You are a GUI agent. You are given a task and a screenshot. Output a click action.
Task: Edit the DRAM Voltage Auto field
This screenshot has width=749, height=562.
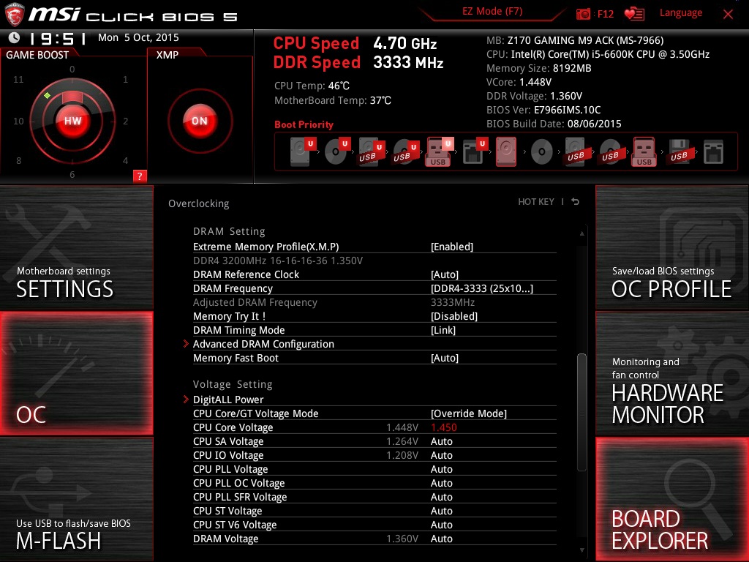pyautogui.click(x=441, y=538)
